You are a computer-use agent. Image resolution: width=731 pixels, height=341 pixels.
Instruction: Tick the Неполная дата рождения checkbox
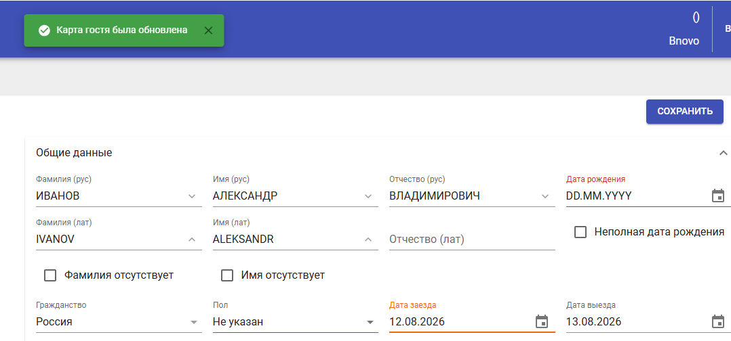[x=580, y=231]
